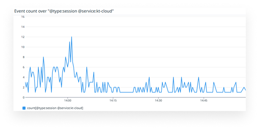
Task: Click the peak at count 11 before the maximum
Action: click(x=69, y=42)
